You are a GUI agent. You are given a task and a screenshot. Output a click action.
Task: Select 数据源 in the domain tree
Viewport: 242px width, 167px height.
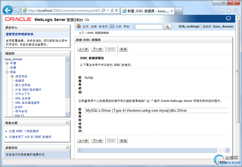pyautogui.click(x=20, y=81)
